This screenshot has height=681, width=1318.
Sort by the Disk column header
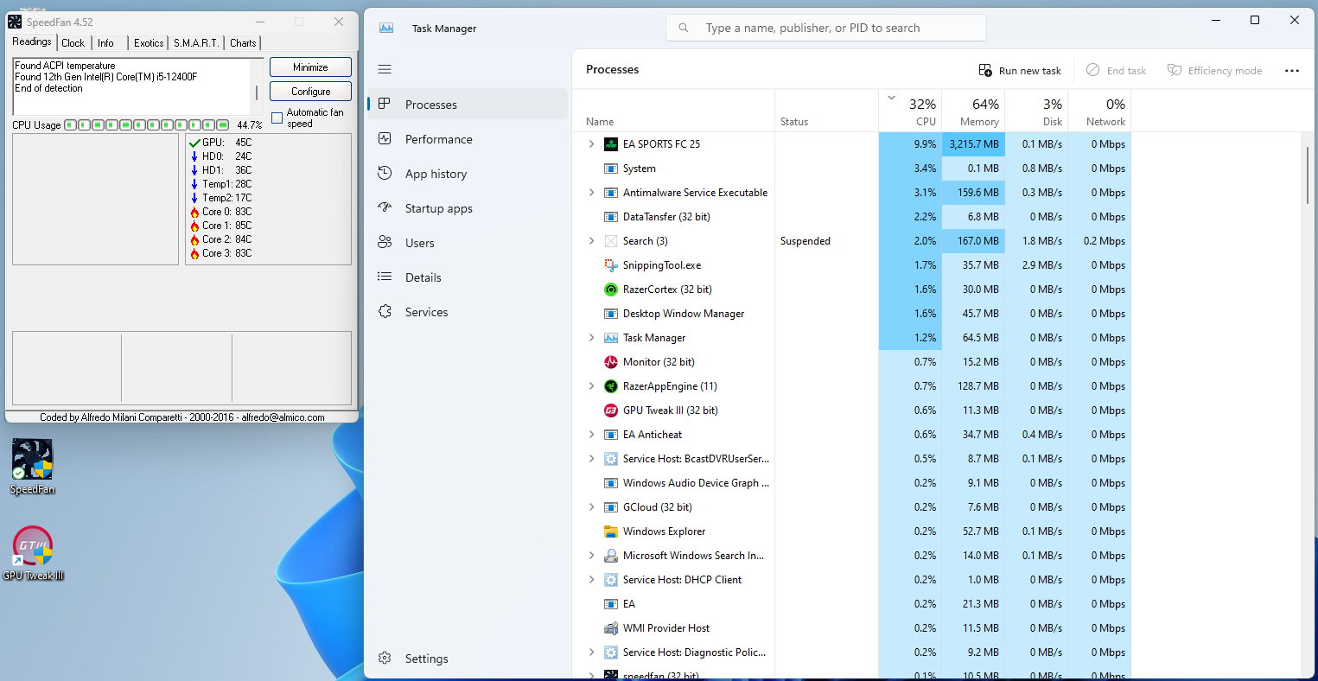(1036, 111)
